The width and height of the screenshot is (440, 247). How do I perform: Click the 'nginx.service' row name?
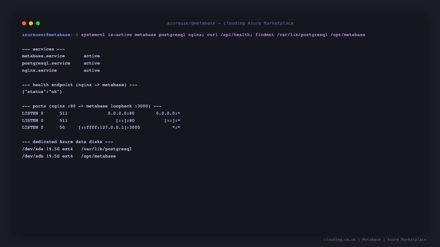40,70
